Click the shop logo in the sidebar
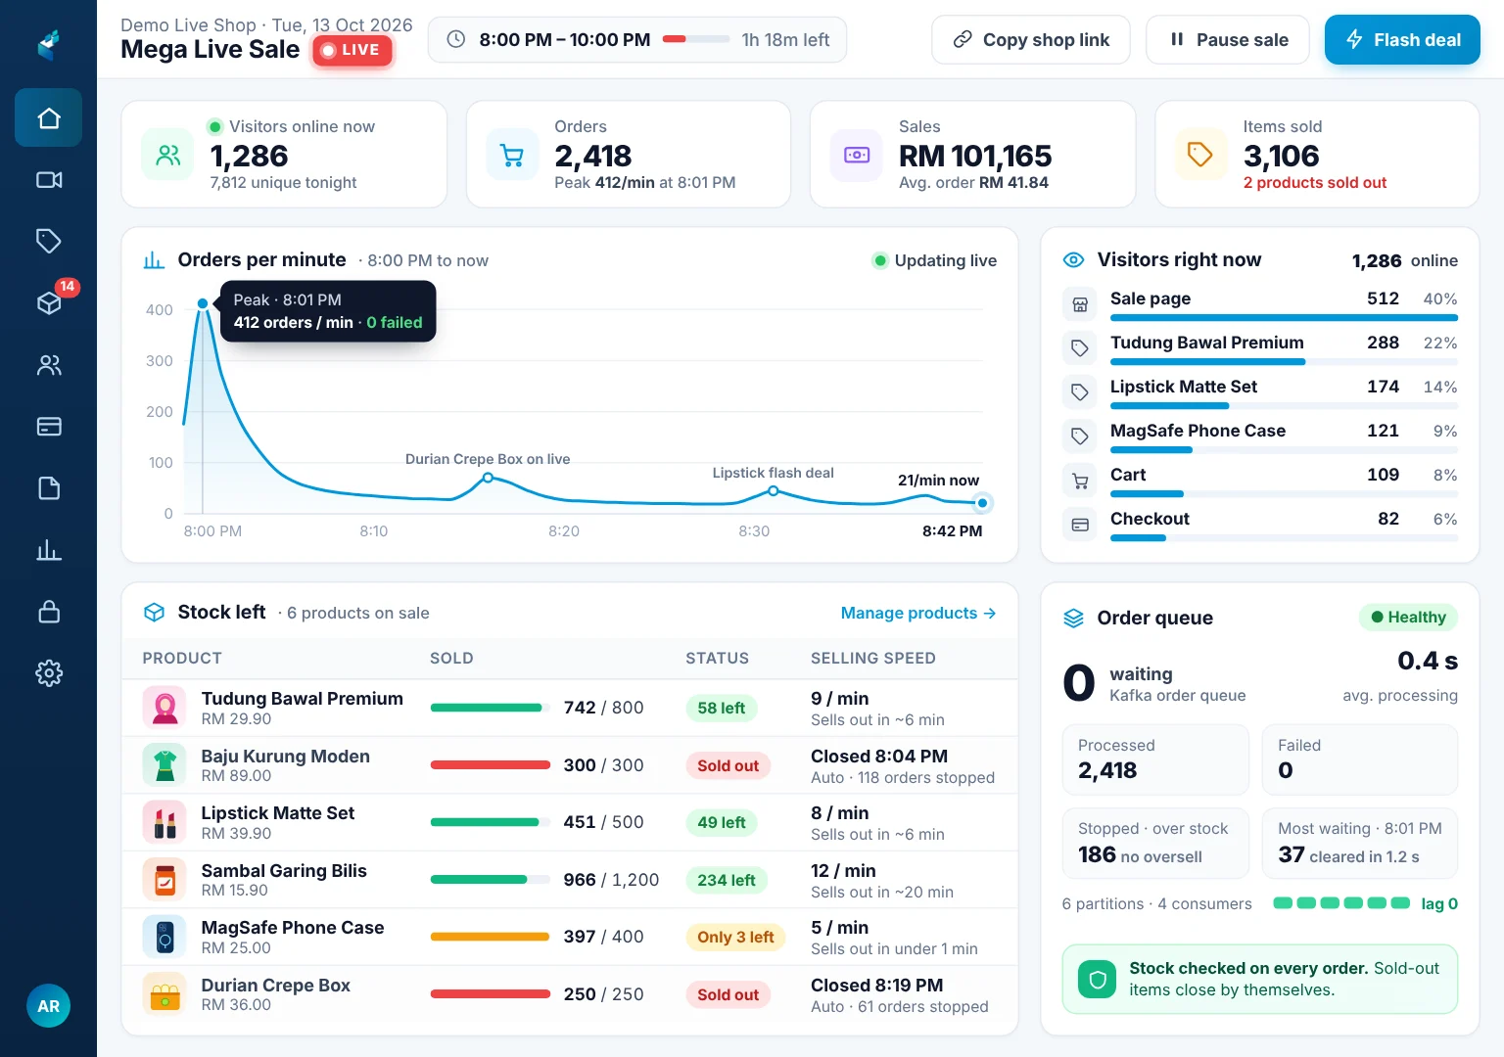Image resolution: width=1504 pixels, height=1057 pixels. point(49,44)
